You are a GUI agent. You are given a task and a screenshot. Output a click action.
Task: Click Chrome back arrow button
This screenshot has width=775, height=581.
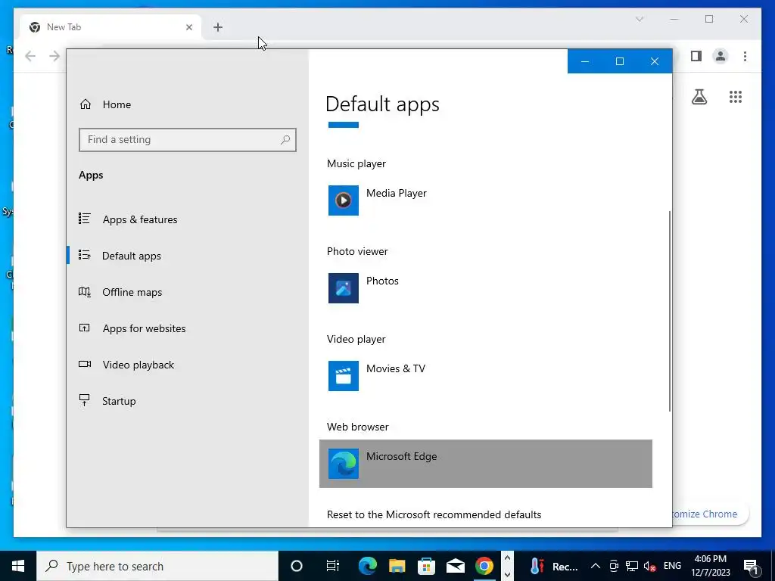click(30, 56)
